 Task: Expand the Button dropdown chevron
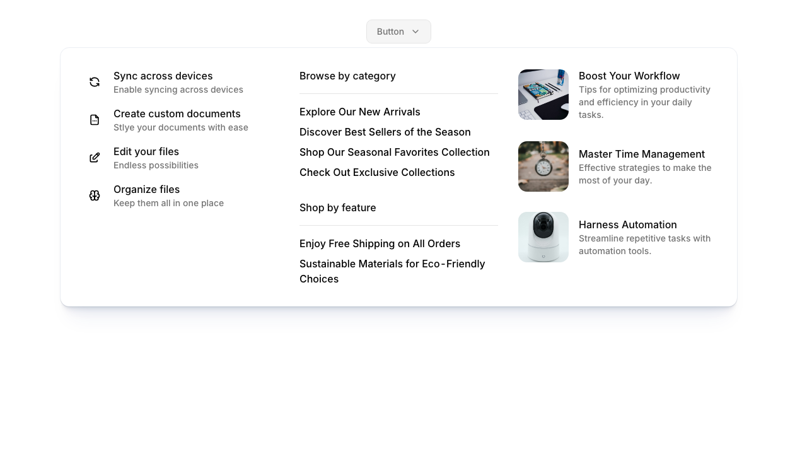tap(415, 32)
